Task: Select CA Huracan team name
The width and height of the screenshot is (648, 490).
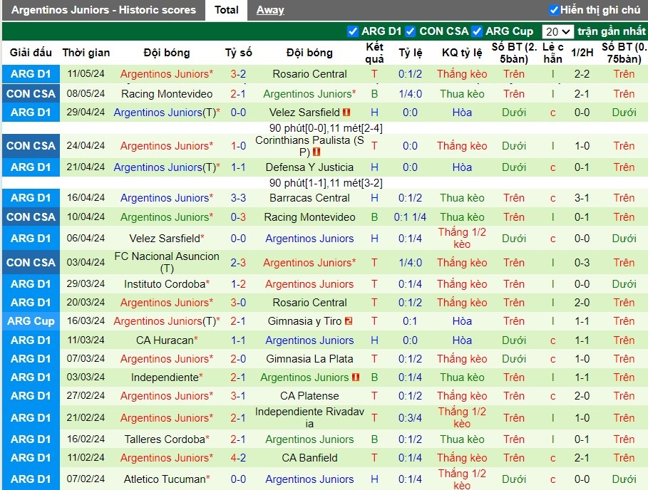Action: pyautogui.click(x=165, y=340)
